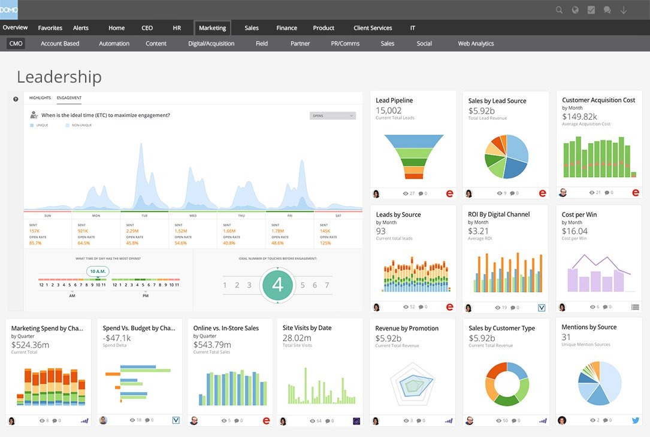
Task: Click the comment bubble icon on Lead Pipeline card
Action: [x=421, y=193]
